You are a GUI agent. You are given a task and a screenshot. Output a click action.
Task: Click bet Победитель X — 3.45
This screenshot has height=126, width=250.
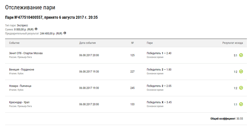(x=159, y=102)
